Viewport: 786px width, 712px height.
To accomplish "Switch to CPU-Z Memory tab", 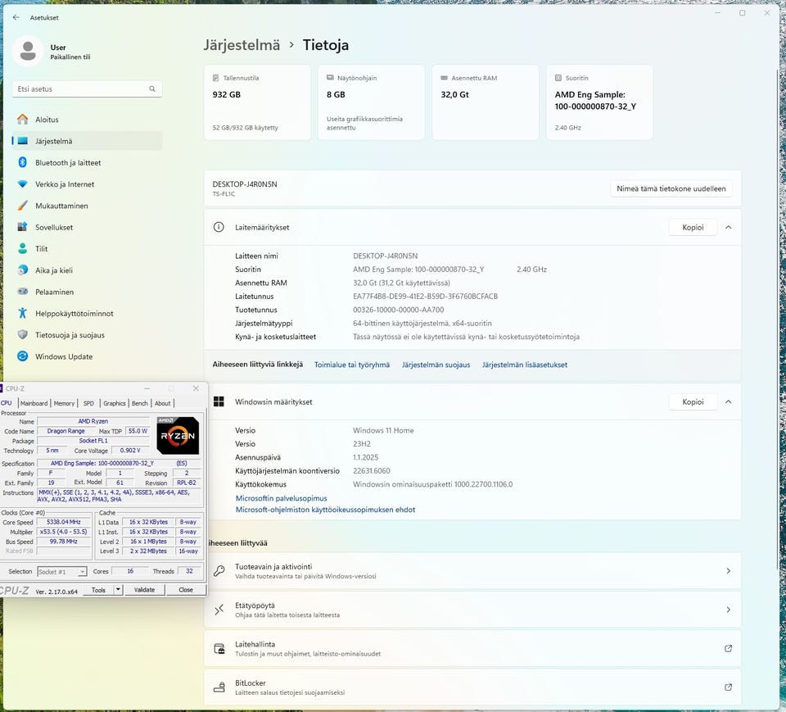I will (x=64, y=403).
